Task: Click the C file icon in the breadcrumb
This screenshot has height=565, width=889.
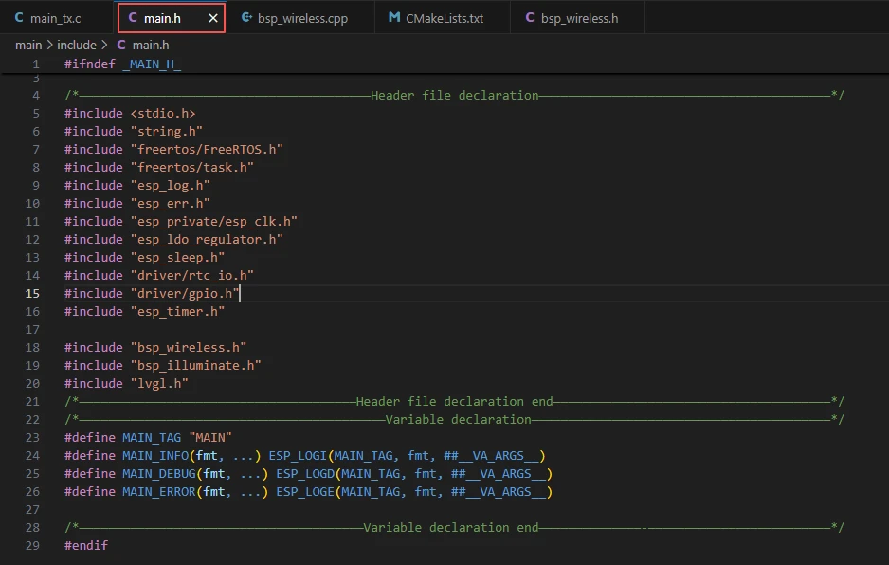Action: coord(120,45)
